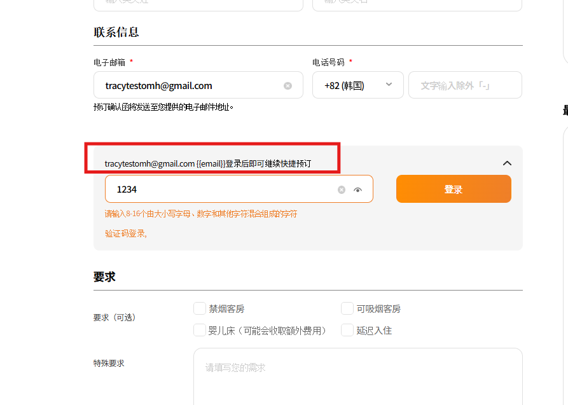
Task: Open the +82 (韩国) country code dropdown
Action: 358,85
